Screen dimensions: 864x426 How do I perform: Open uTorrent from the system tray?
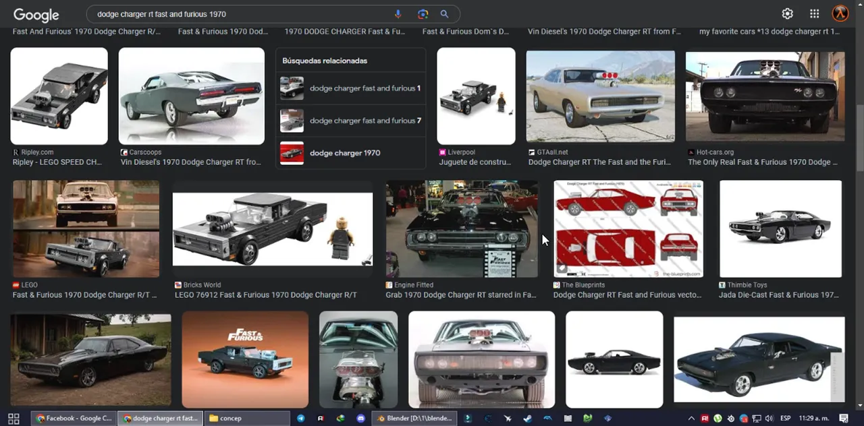coord(718,418)
